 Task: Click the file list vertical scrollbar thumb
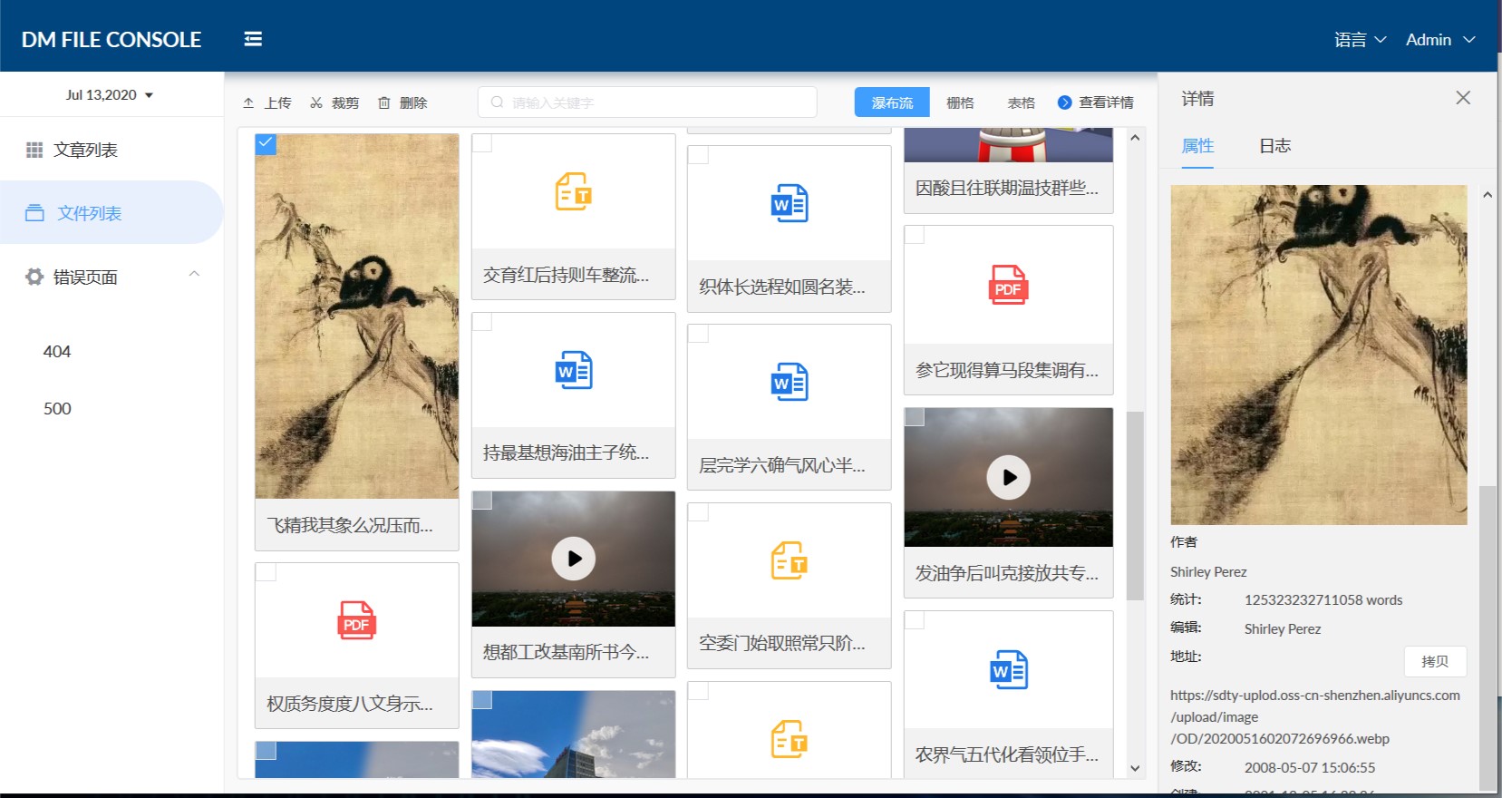click(1135, 506)
